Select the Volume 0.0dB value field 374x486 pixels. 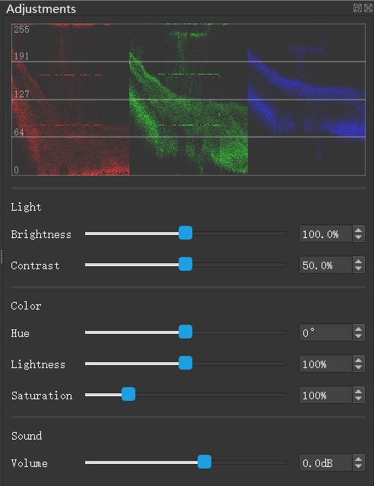pyautogui.click(x=325, y=462)
